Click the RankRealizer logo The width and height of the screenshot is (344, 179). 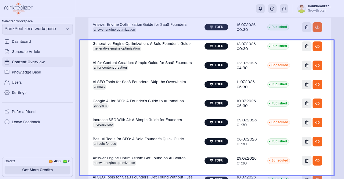click(x=18, y=8)
